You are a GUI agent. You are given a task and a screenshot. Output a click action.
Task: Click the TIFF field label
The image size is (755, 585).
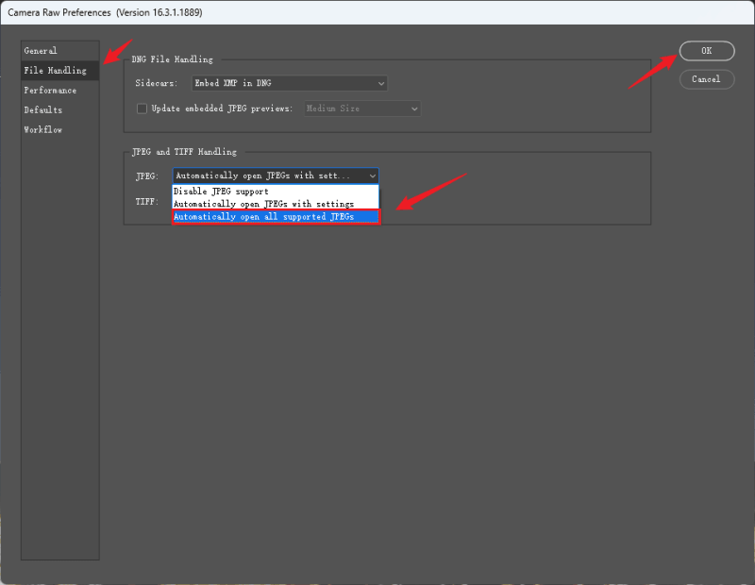[146, 201]
